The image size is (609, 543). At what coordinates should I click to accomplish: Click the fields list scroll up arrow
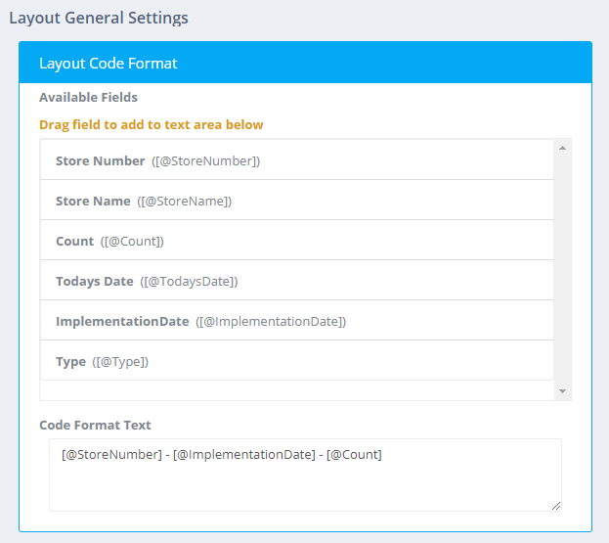pyautogui.click(x=562, y=148)
